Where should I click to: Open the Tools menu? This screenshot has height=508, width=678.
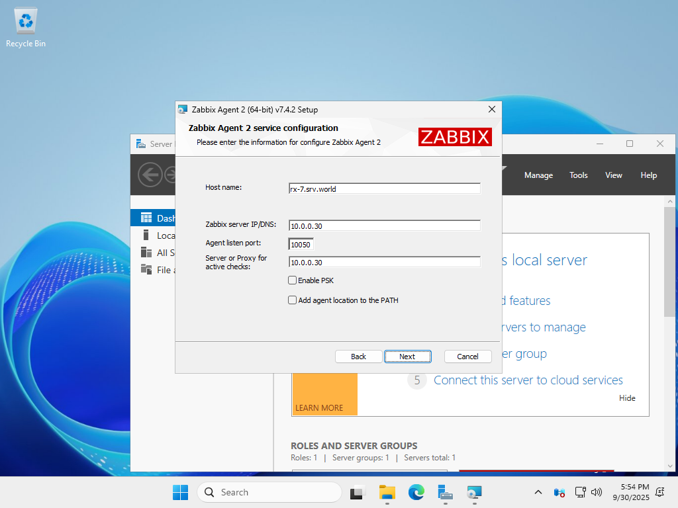578,175
